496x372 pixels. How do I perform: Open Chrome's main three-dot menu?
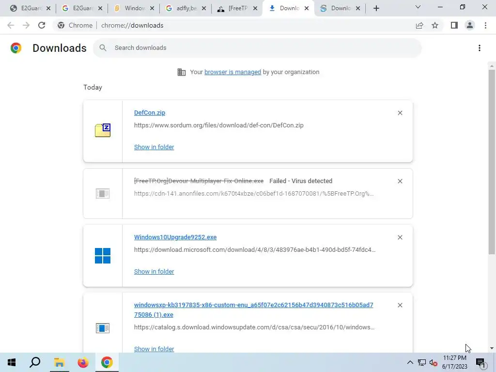pos(485,25)
